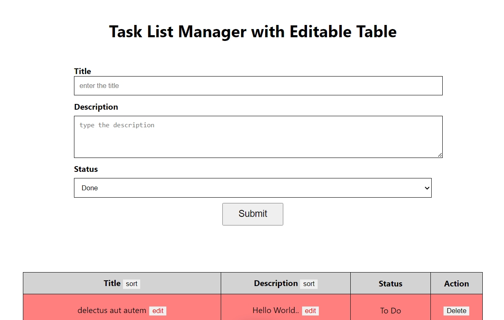
Task: Click the Title text input field
Action: 258,86
